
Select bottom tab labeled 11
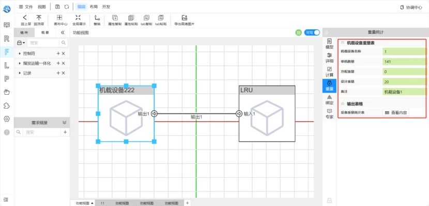coord(102,203)
